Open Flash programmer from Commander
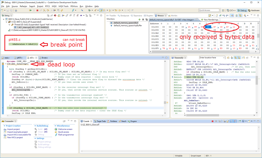Screen dimensions: 262x158 pos(66,135)
